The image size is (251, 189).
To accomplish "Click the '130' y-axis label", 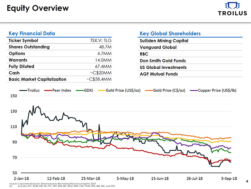I will tap(14, 111).
